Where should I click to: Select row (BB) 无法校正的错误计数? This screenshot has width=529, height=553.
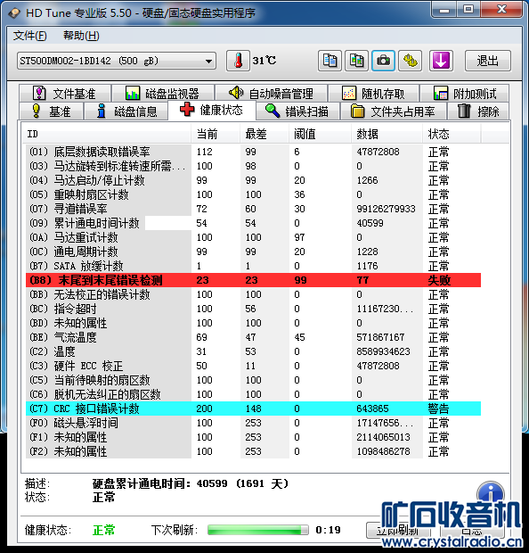click(253, 294)
